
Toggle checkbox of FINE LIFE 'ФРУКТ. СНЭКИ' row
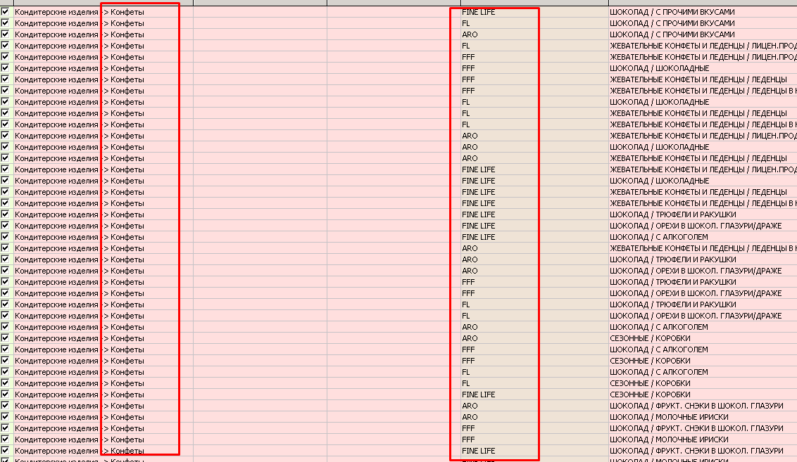click(5, 450)
